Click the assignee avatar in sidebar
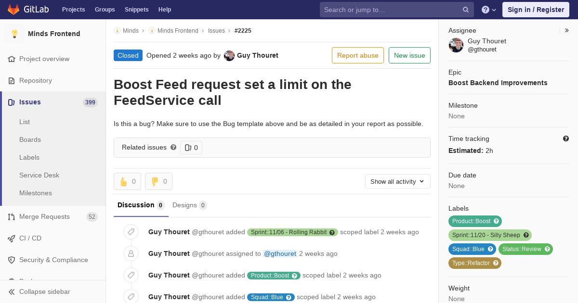Image resolution: width=578 pixels, height=303 pixels. (456, 45)
